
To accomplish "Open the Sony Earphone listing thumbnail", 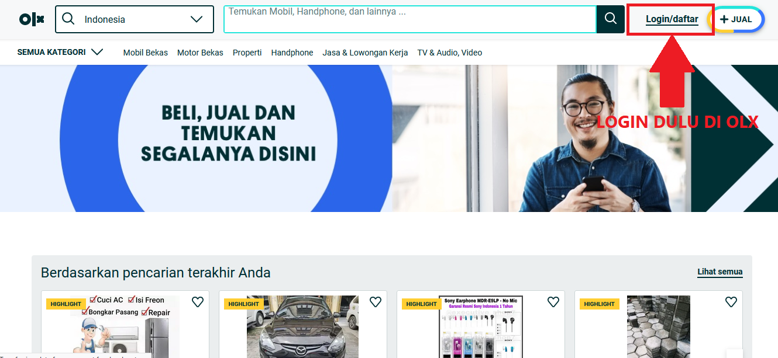I will coord(481,326).
